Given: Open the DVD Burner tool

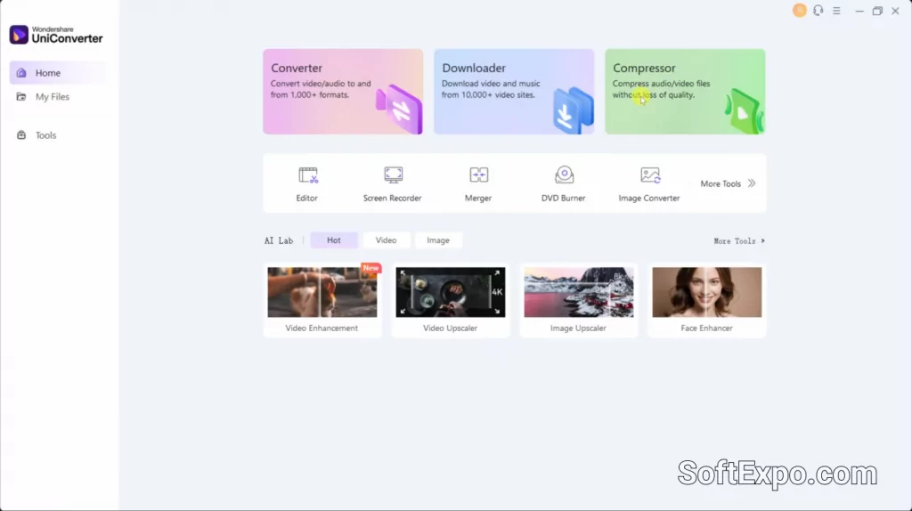Looking at the screenshot, I should click(564, 183).
